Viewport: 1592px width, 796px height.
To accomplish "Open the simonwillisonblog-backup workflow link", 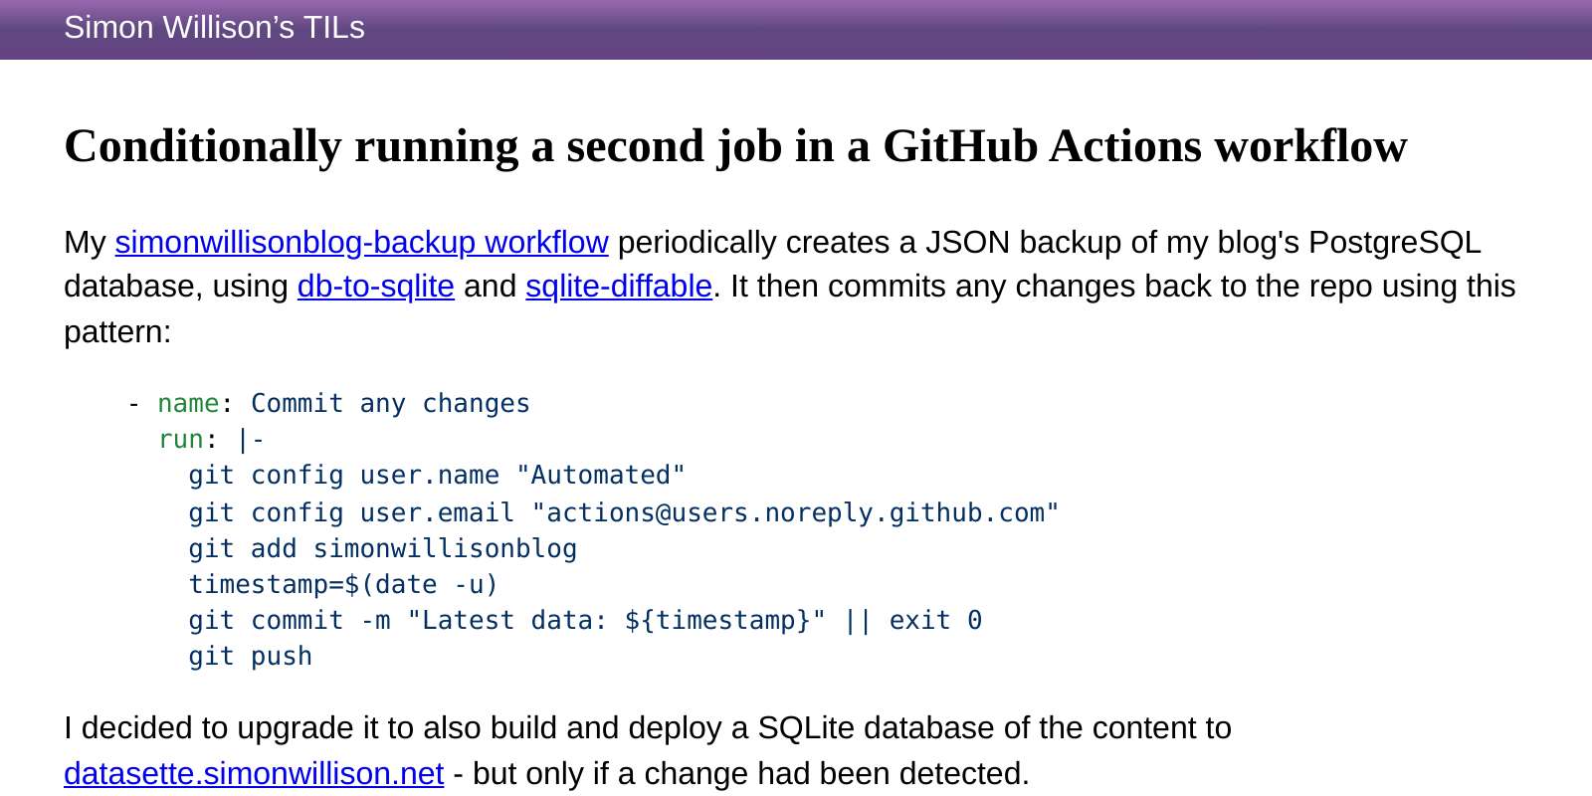I will click(361, 243).
